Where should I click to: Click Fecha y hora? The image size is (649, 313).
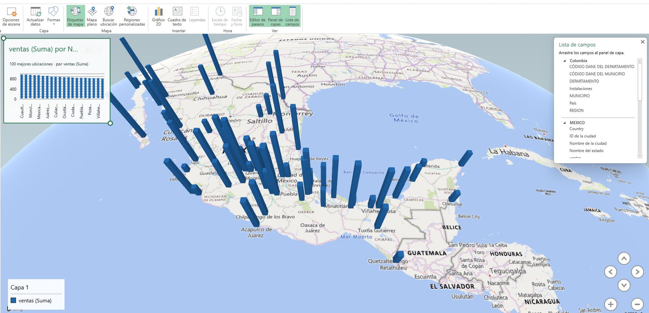pos(237,17)
